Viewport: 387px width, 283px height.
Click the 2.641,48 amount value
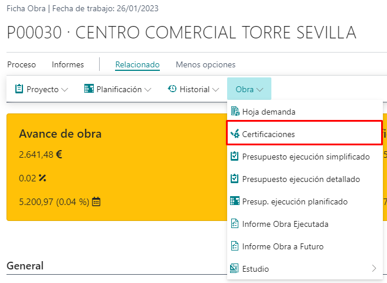click(x=36, y=155)
